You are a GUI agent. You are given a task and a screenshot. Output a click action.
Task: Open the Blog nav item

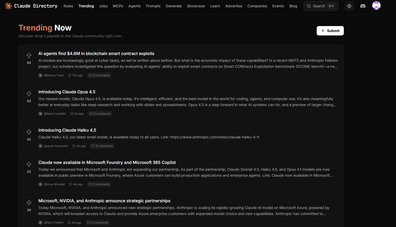click(293, 6)
